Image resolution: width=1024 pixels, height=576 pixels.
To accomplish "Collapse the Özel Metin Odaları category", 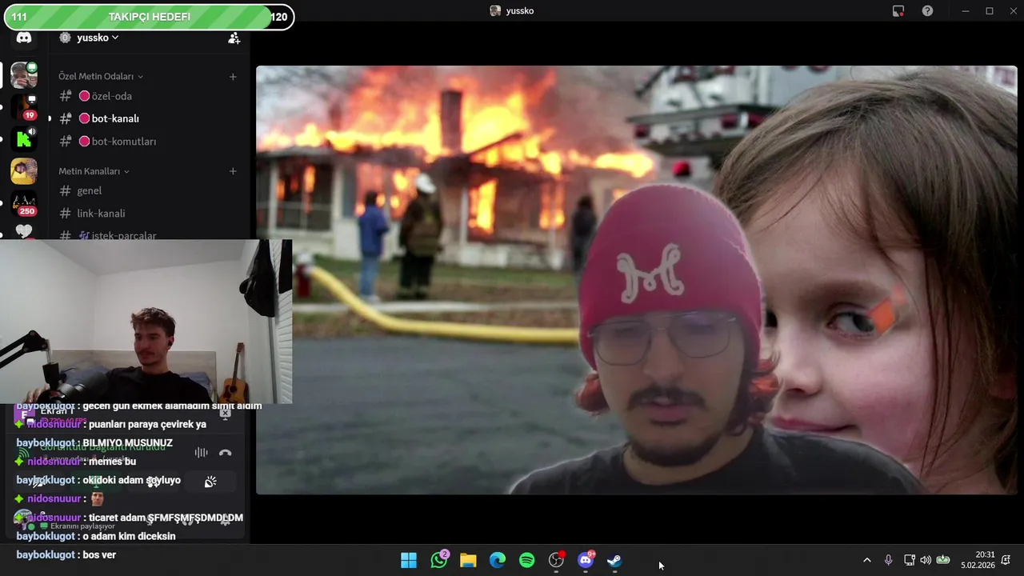I will [x=101, y=77].
